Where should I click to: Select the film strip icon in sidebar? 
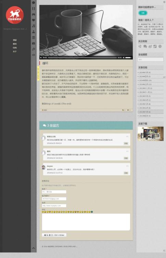(x=34, y=9)
